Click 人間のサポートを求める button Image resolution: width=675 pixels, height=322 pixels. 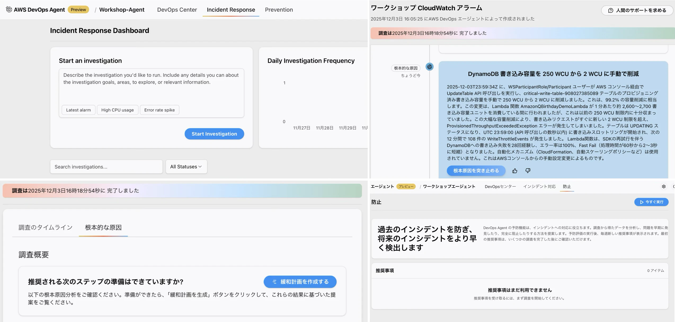[637, 10]
